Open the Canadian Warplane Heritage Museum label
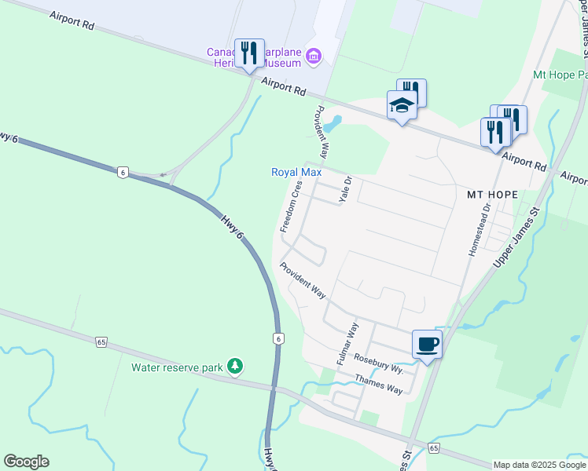 254,57
